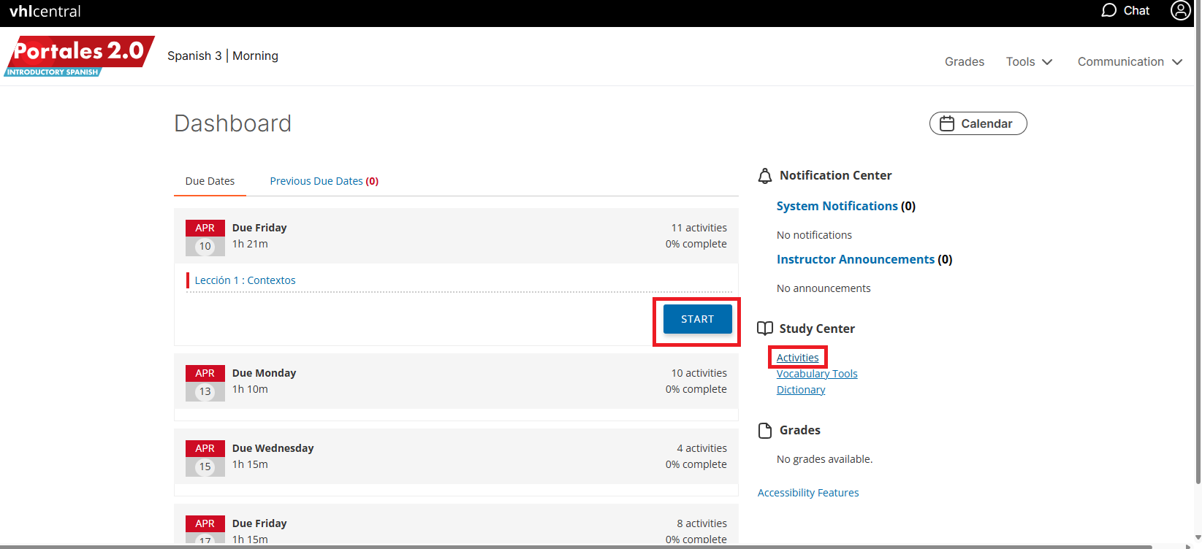Viewport: 1202px width, 549px height.
Task: Expand the Communication dropdown menu
Action: pyautogui.click(x=1130, y=62)
